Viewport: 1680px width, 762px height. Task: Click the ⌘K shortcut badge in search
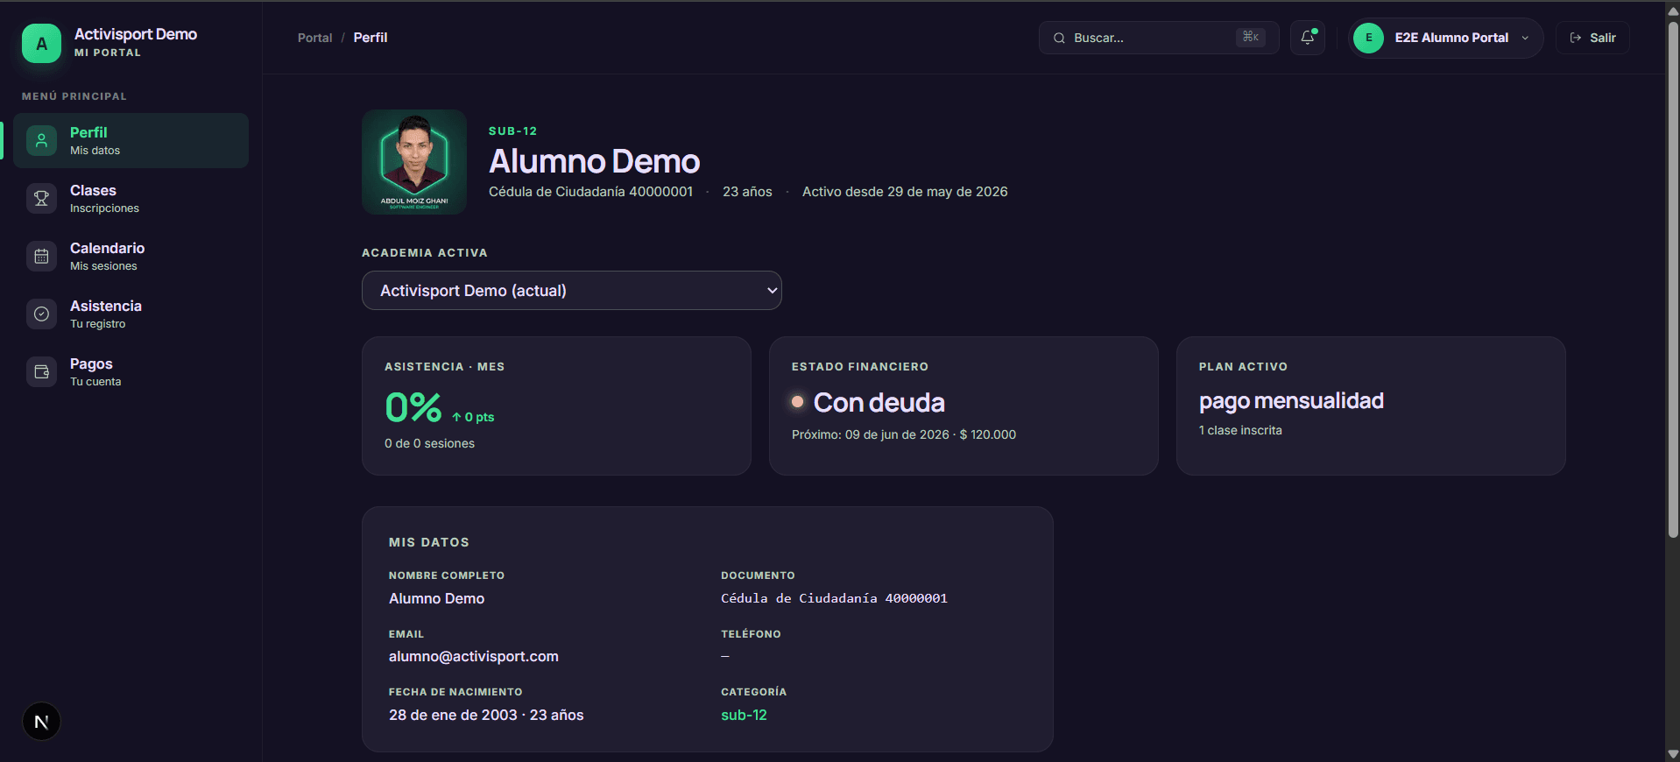[1251, 37]
